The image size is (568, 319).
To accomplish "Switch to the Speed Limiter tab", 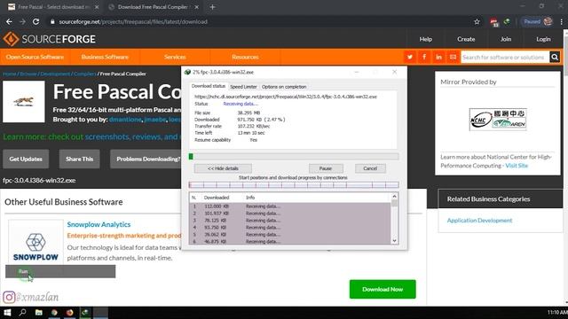I will point(243,87).
